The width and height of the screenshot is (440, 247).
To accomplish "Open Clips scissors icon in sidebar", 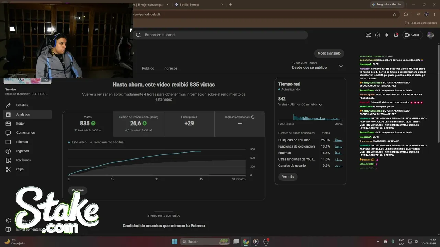I will (x=8, y=169).
